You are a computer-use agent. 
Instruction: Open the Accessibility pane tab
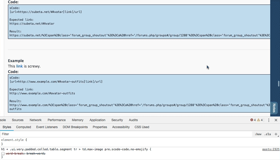(x=121, y=127)
